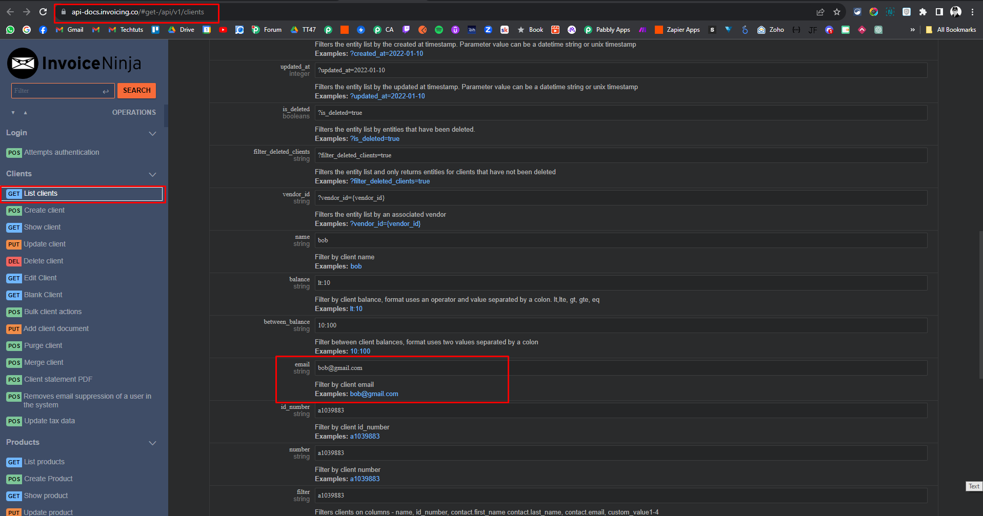Collapse the Login section chevron
This screenshot has height=516, width=983.
pyautogui.click(x=152, y=133)
